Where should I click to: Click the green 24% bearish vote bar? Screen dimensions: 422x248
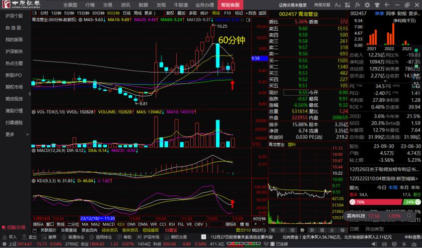[x=412, y=202]
